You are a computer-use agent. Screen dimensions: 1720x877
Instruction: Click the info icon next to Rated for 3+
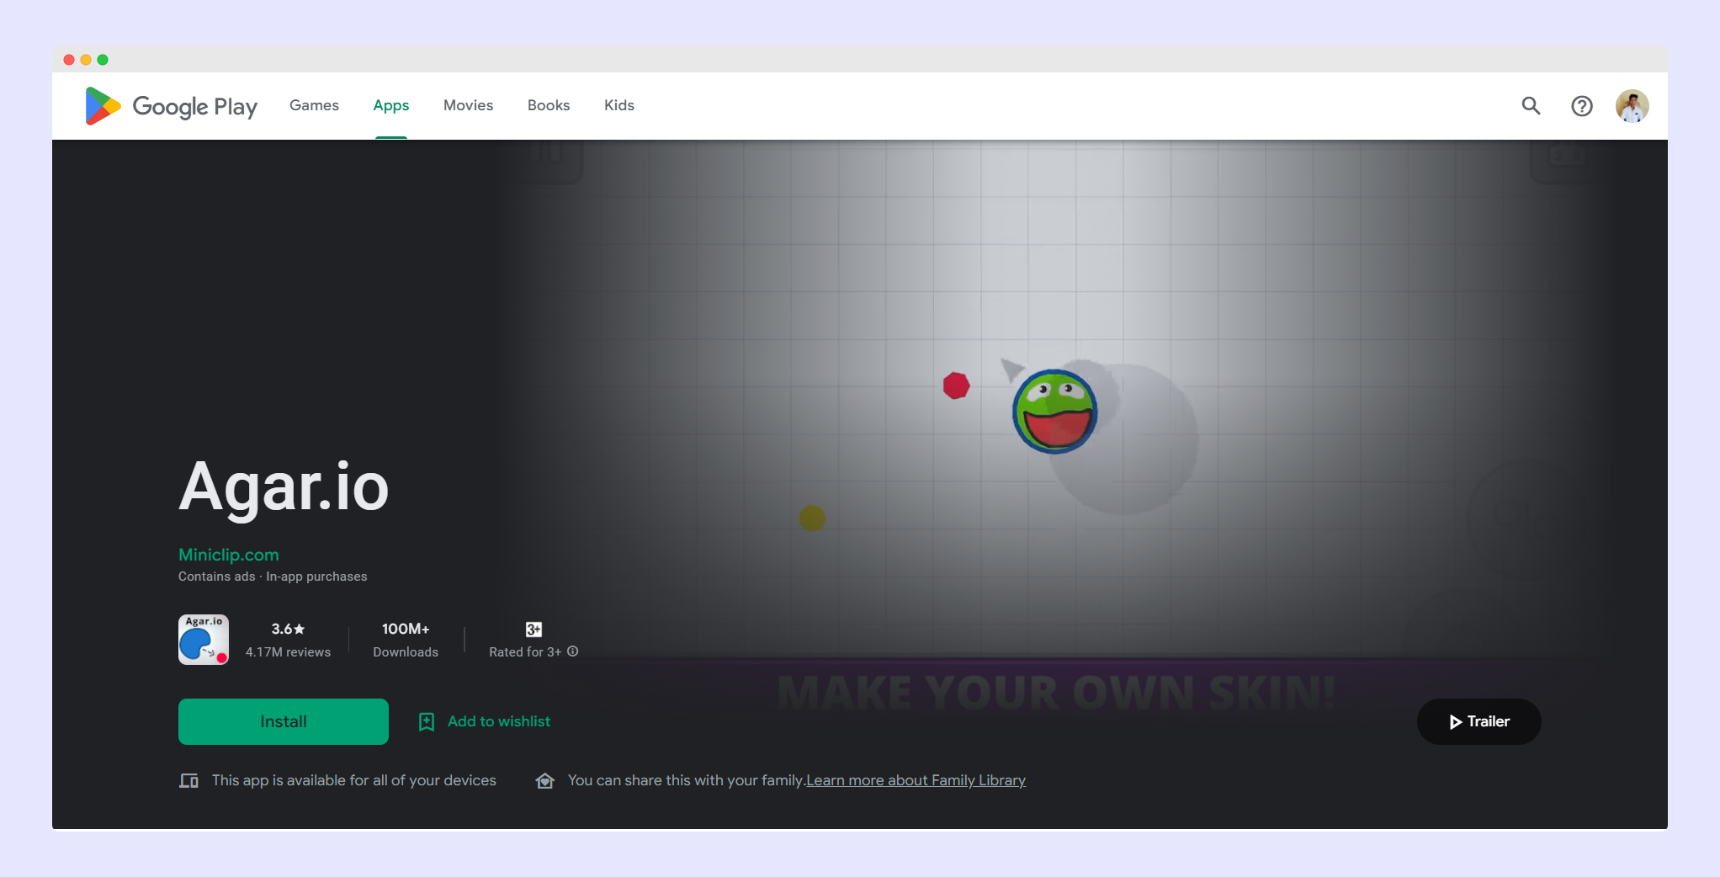click(x=573, y=651)
